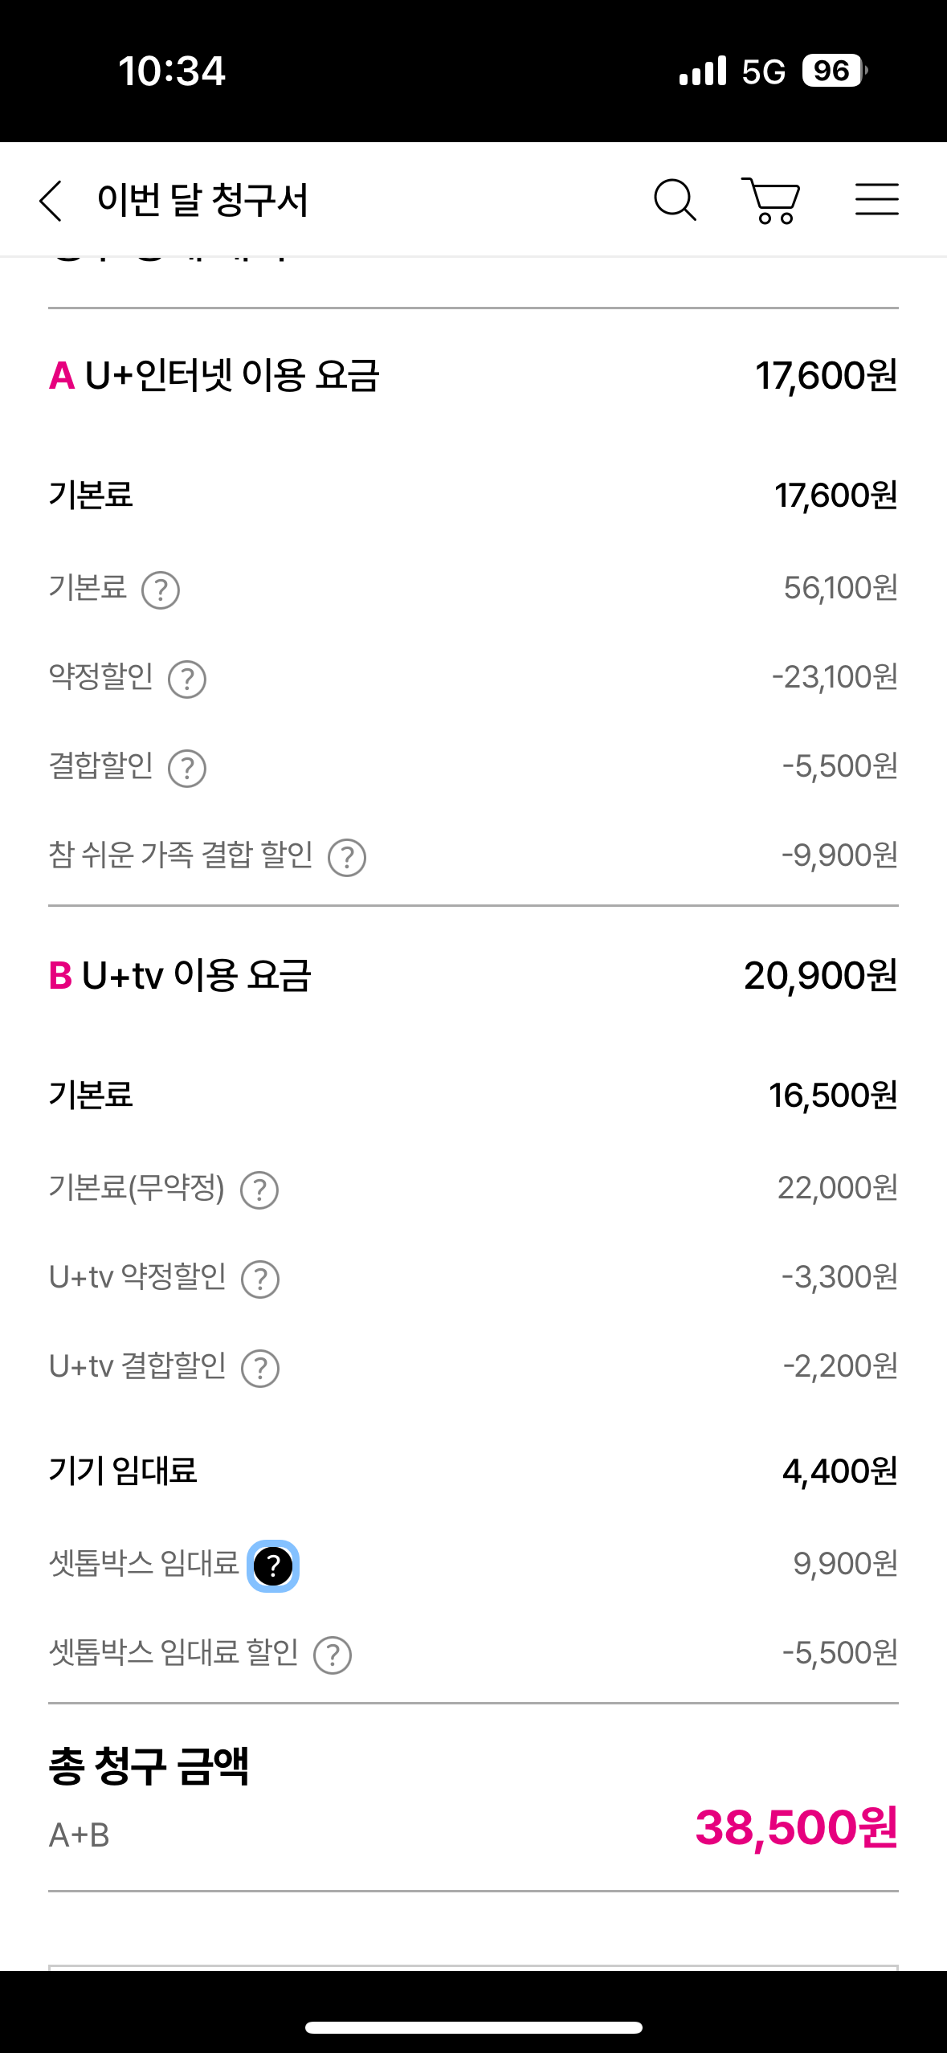Tap help icon beside 참 쉬운 가족 결합 할인

pyautogui.click(x=347, y=858)
